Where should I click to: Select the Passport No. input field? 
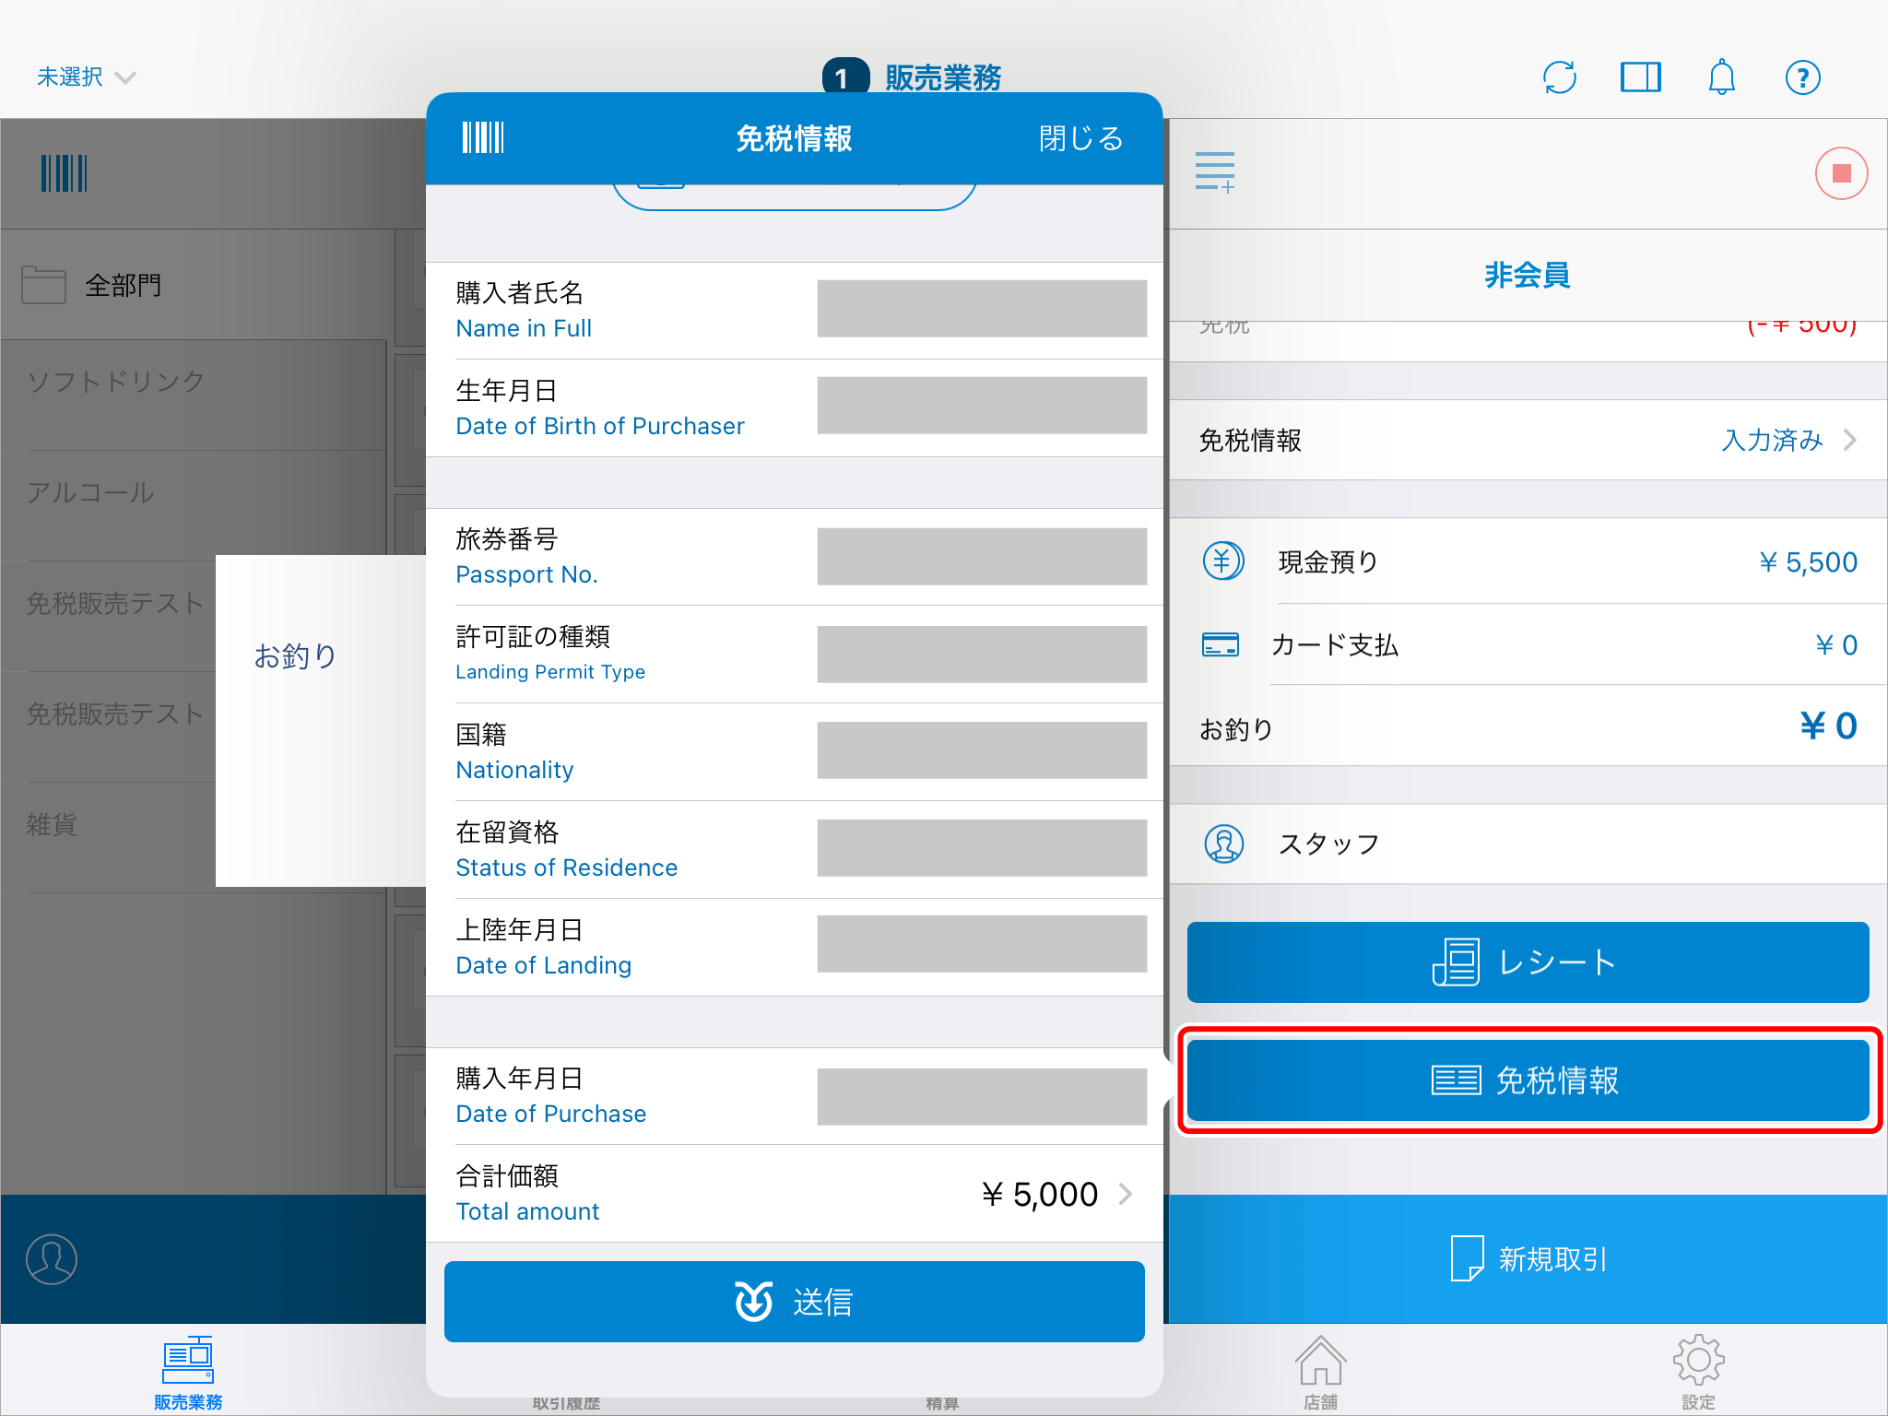[x=982, y=557]
